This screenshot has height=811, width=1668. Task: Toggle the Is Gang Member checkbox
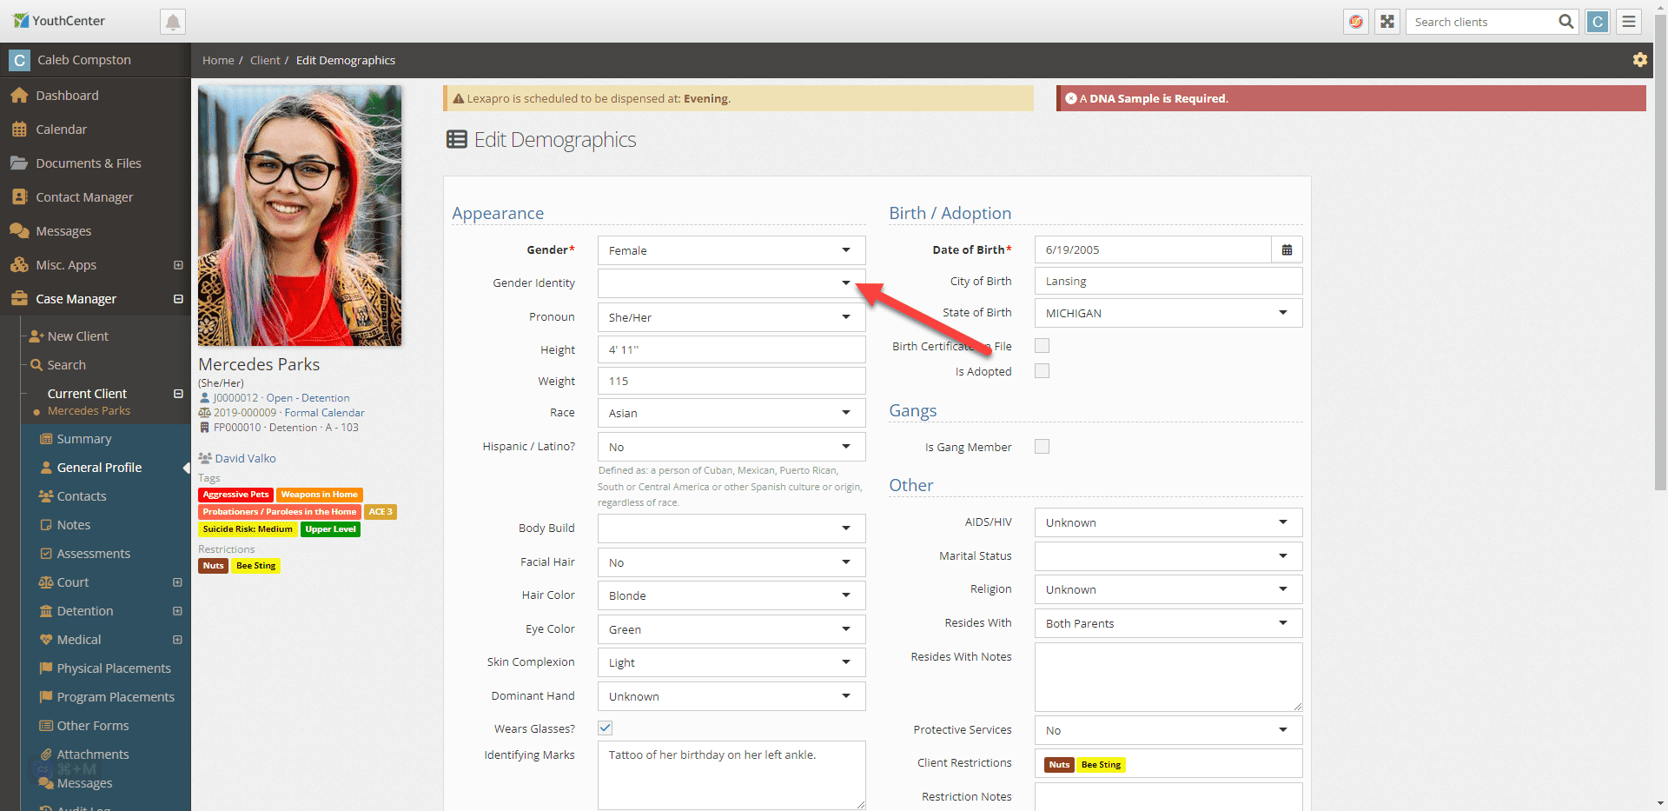1042,447
